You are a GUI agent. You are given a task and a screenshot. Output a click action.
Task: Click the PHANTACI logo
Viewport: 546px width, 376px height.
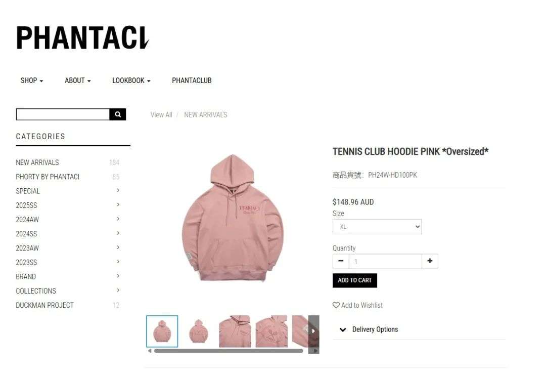tap(82, 37)
